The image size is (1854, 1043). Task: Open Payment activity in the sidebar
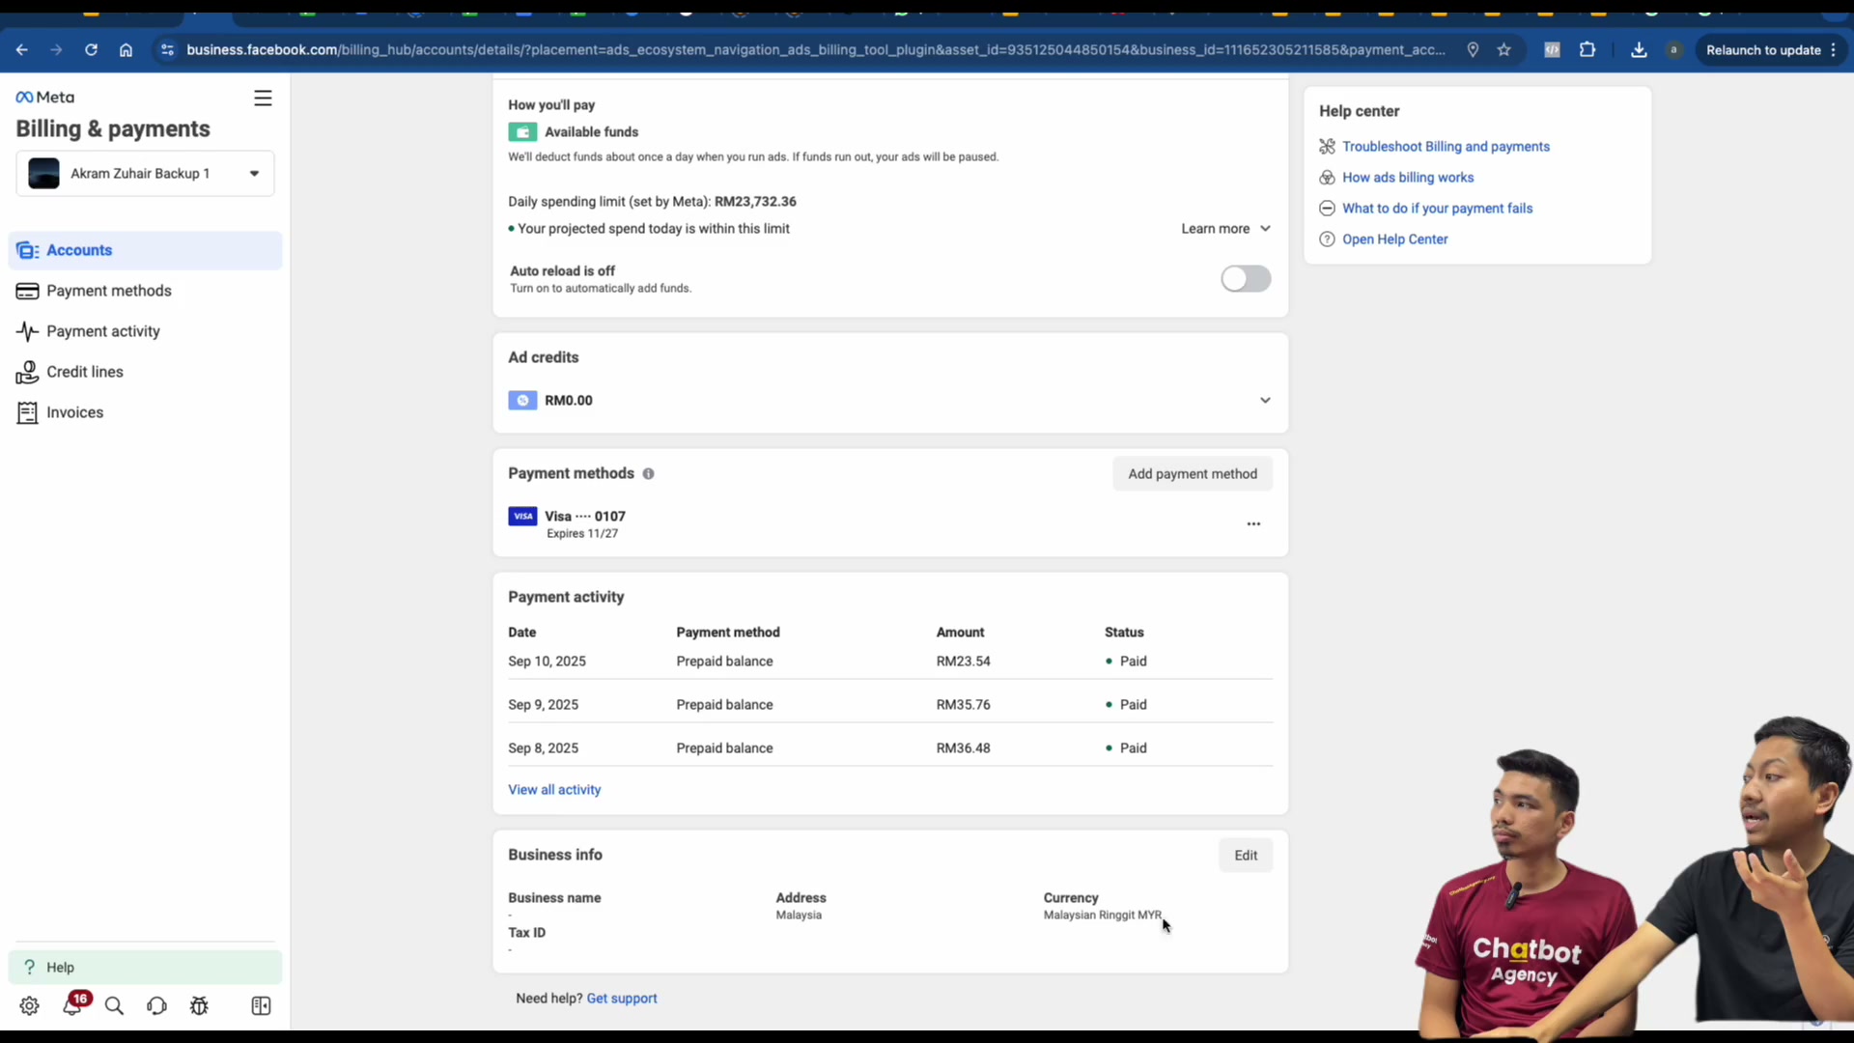145,331
